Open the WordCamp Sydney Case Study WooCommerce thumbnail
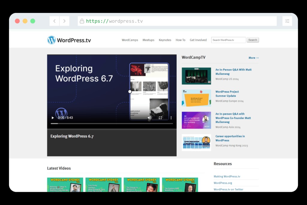Screen dimensions: 307x205 click(103, 185)
